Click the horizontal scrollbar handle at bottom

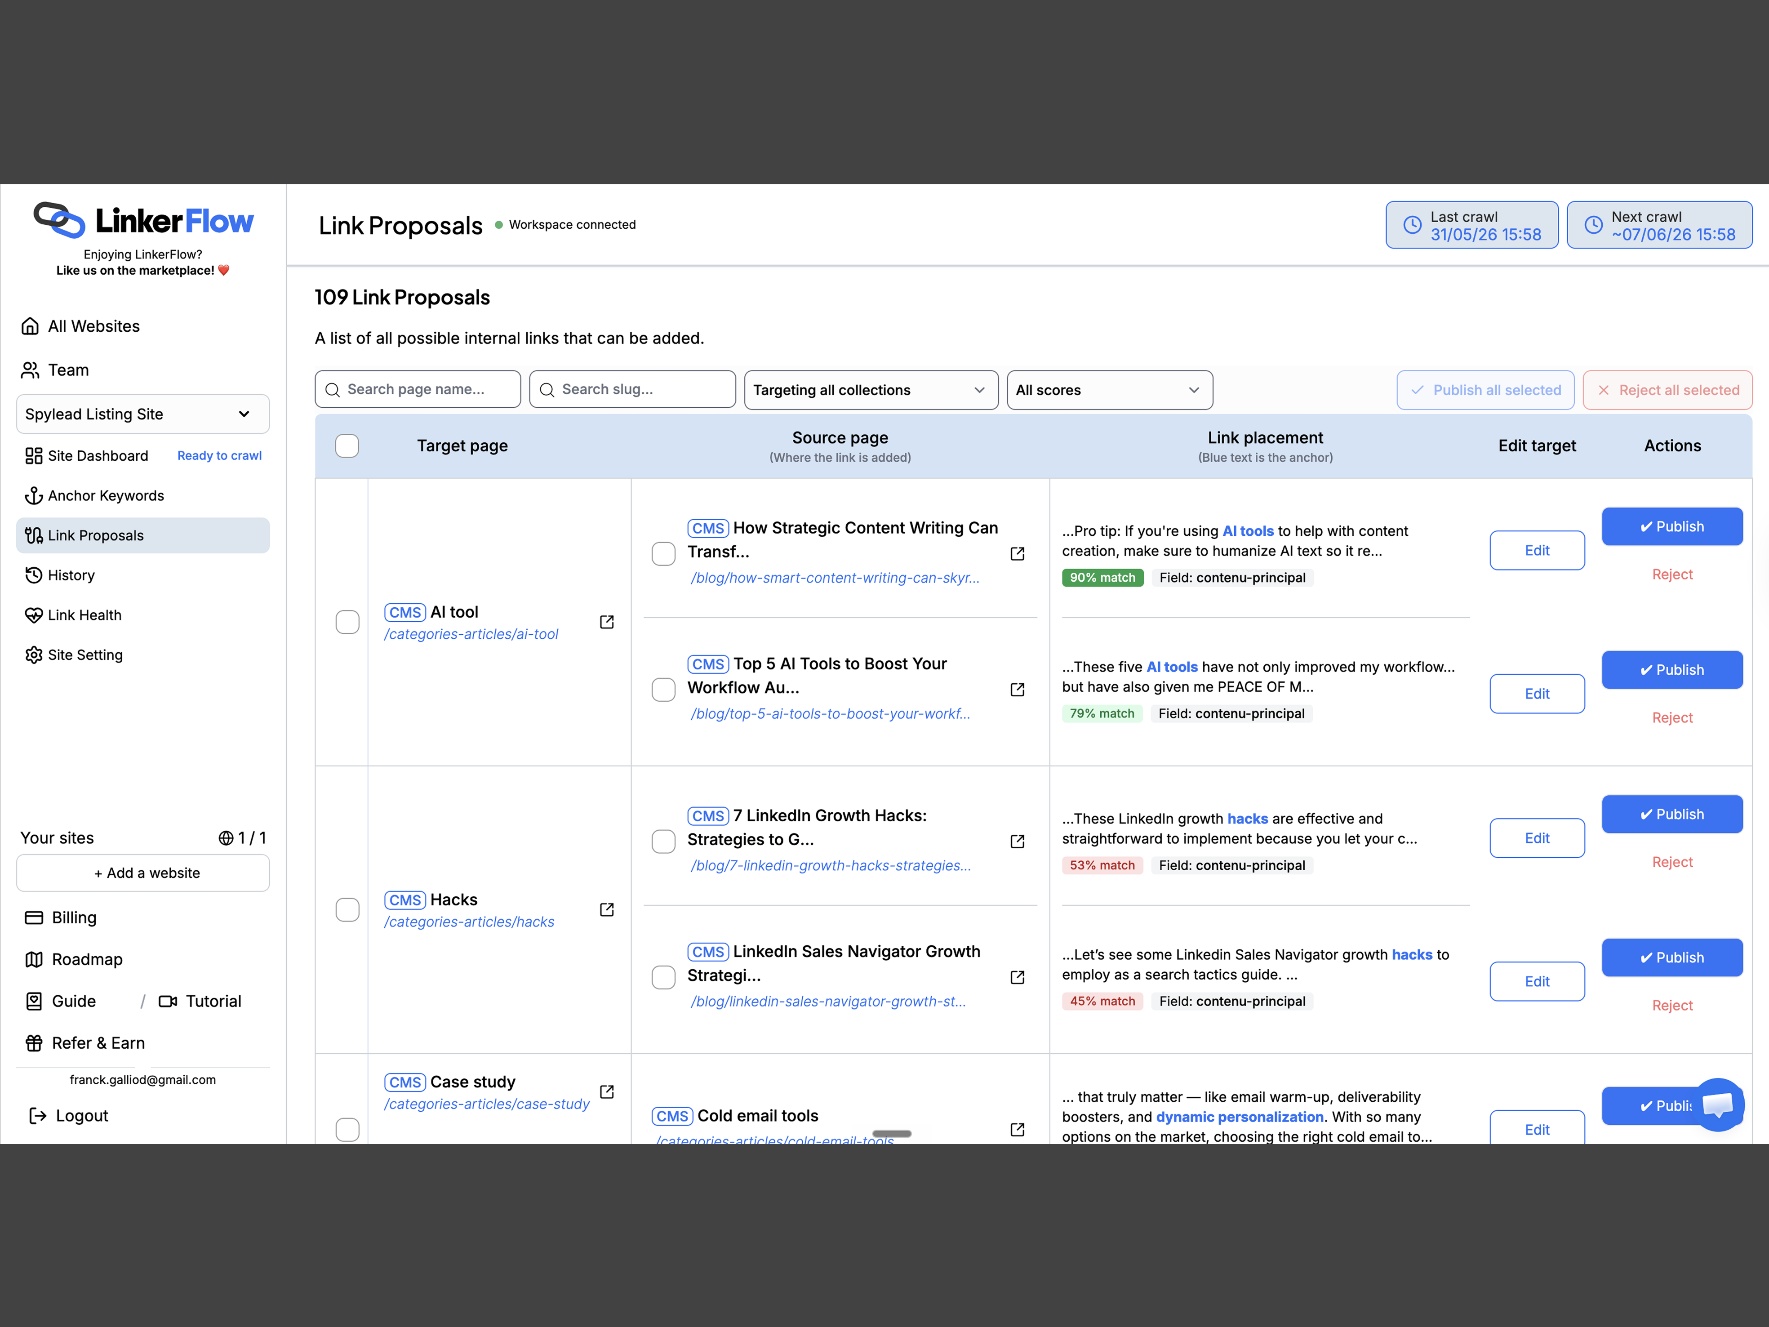892,1133
